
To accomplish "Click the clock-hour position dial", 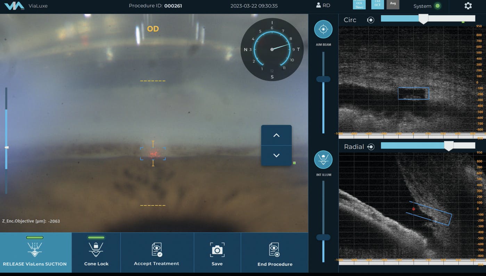I will pos(272,50).
